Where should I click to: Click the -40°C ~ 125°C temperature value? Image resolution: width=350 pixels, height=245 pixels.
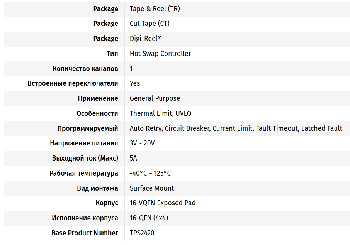click(x=150, y=173)
